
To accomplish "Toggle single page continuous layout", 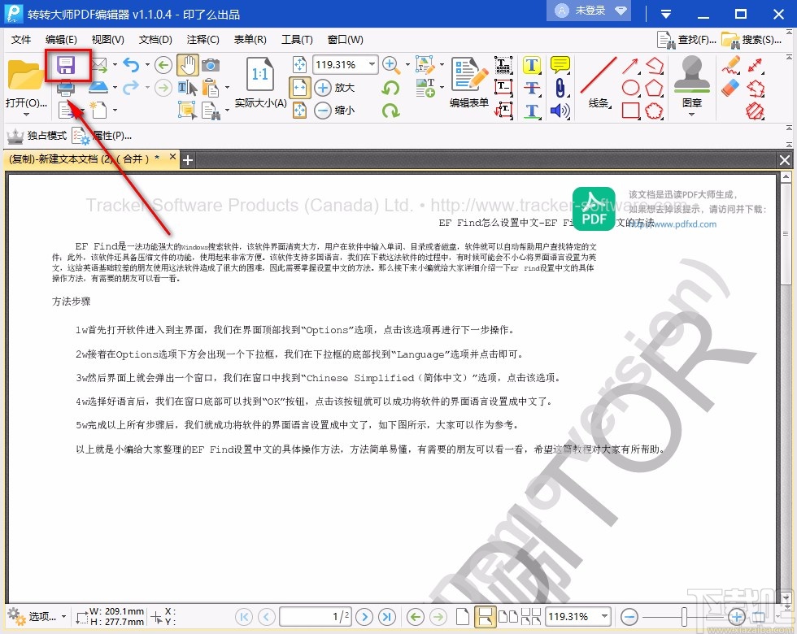I will click(x=485, y=617).
